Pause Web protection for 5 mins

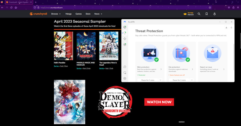pos(148,80)
